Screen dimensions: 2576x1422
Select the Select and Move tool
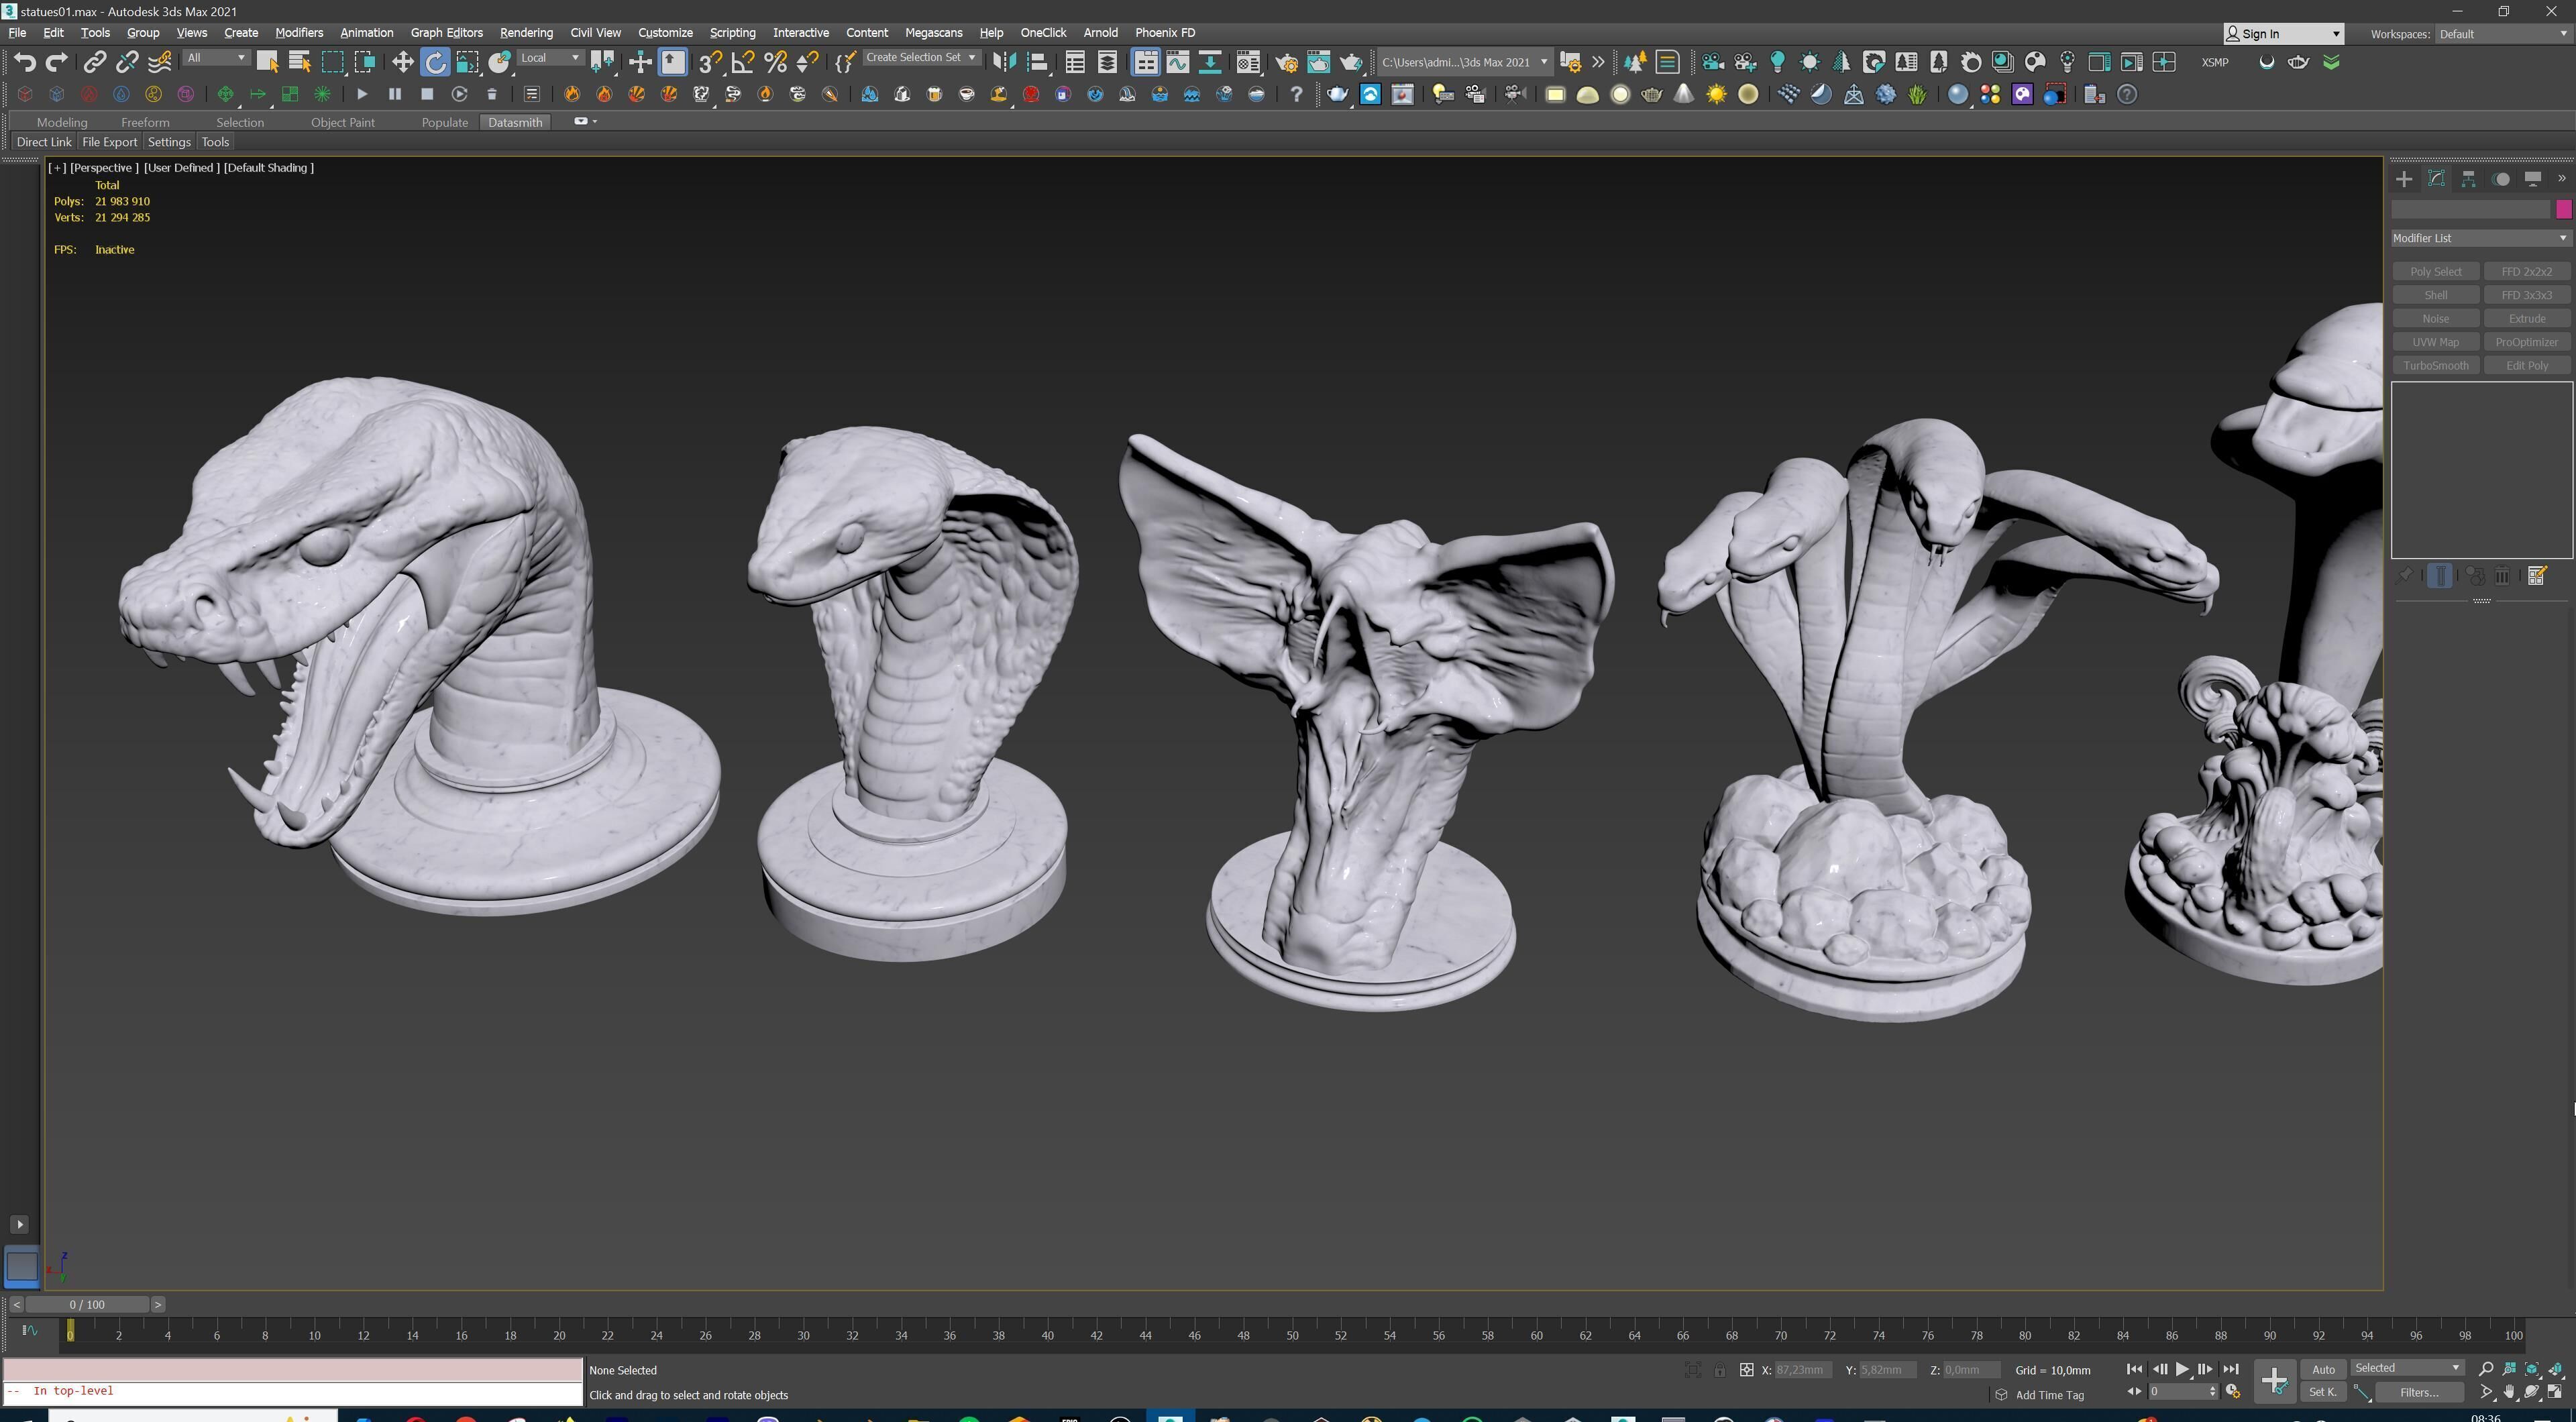(402, 62)
